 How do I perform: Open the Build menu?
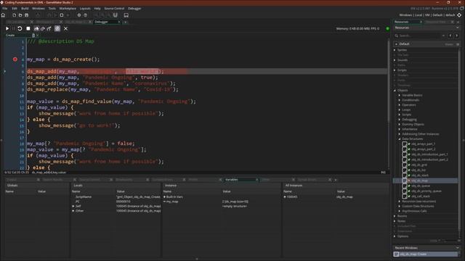click(25, 9)
